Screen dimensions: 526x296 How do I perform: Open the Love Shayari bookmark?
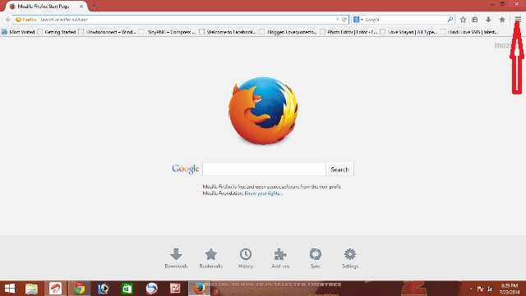408,32
